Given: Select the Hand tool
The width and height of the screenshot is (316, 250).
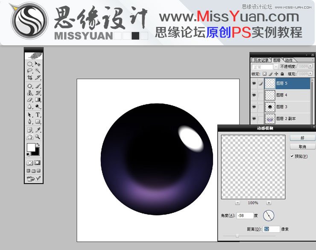Looking at the screenshot, I should coord(30,137).
